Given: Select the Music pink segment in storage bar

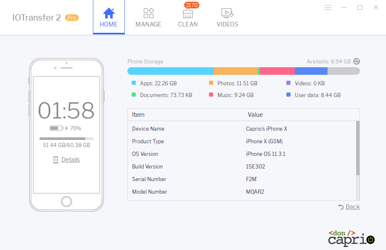Looking at the screenshot, I should (278, 71).
